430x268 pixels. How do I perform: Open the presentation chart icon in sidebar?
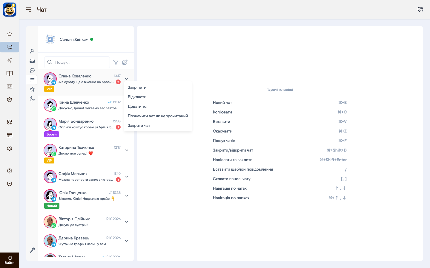(10, 184)
